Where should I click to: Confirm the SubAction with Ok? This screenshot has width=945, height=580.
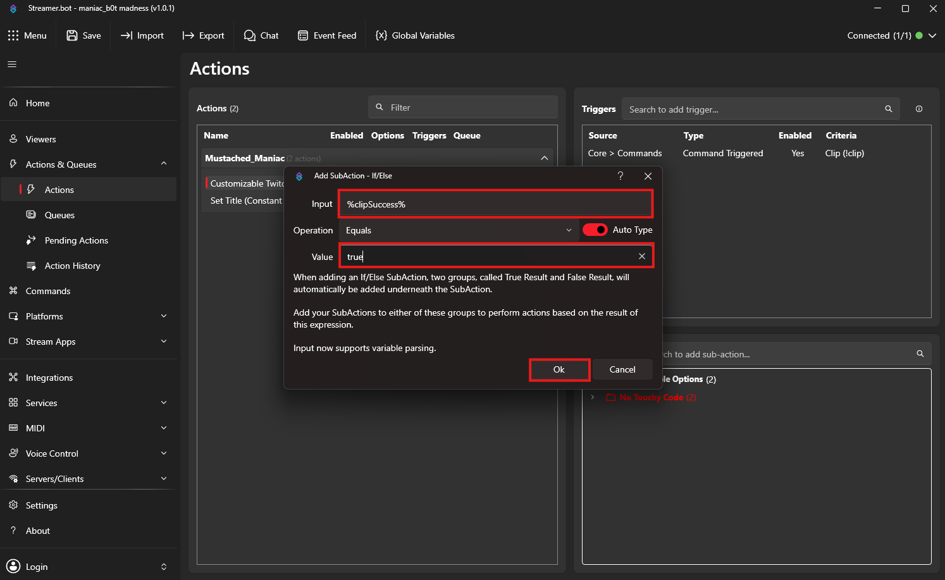point(559,369)
